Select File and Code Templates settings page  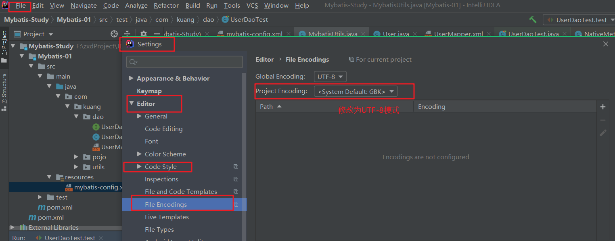pyautogui.click(x=181, y=192)
